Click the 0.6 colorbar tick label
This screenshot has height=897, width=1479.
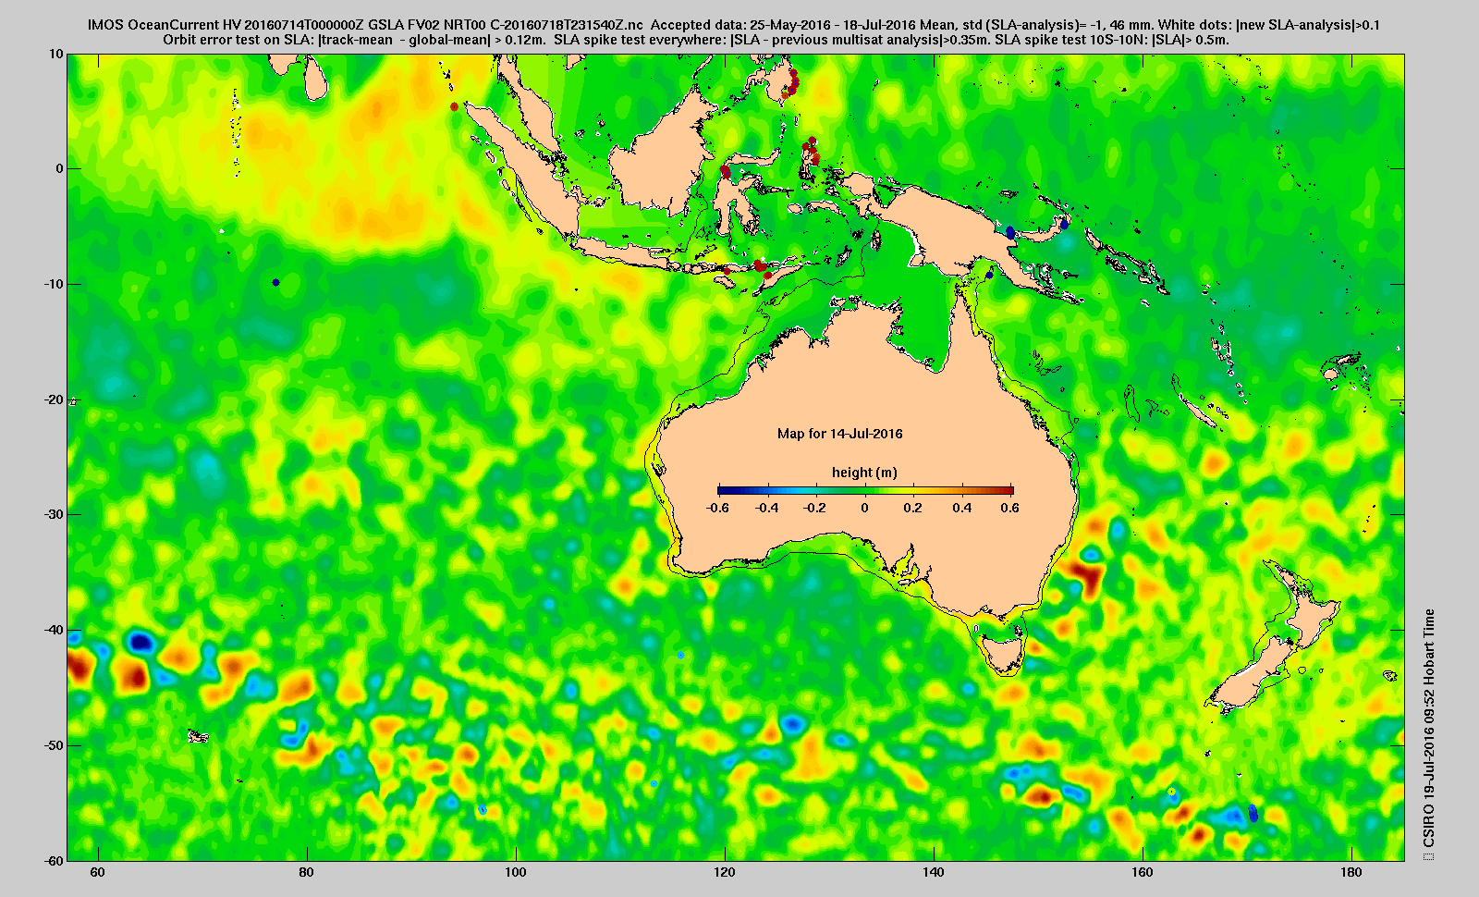(1008, 508)
